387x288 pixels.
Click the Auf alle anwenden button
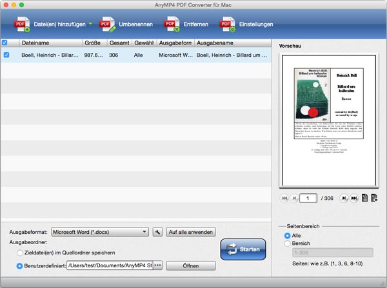[191, 232]
